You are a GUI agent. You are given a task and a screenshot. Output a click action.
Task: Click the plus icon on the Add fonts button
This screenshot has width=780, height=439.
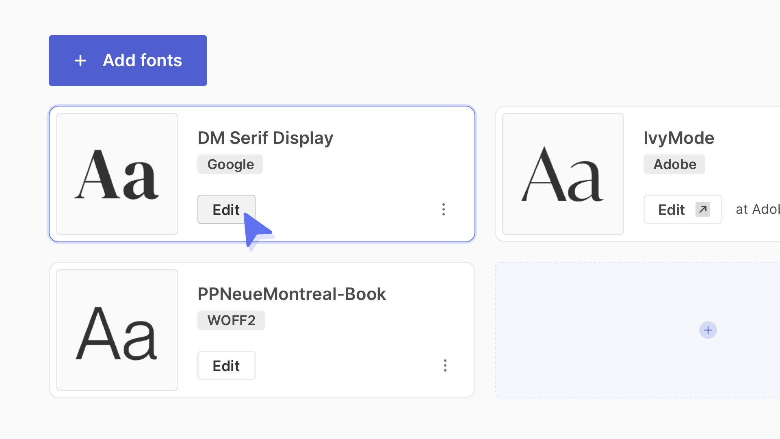(80, 60)
